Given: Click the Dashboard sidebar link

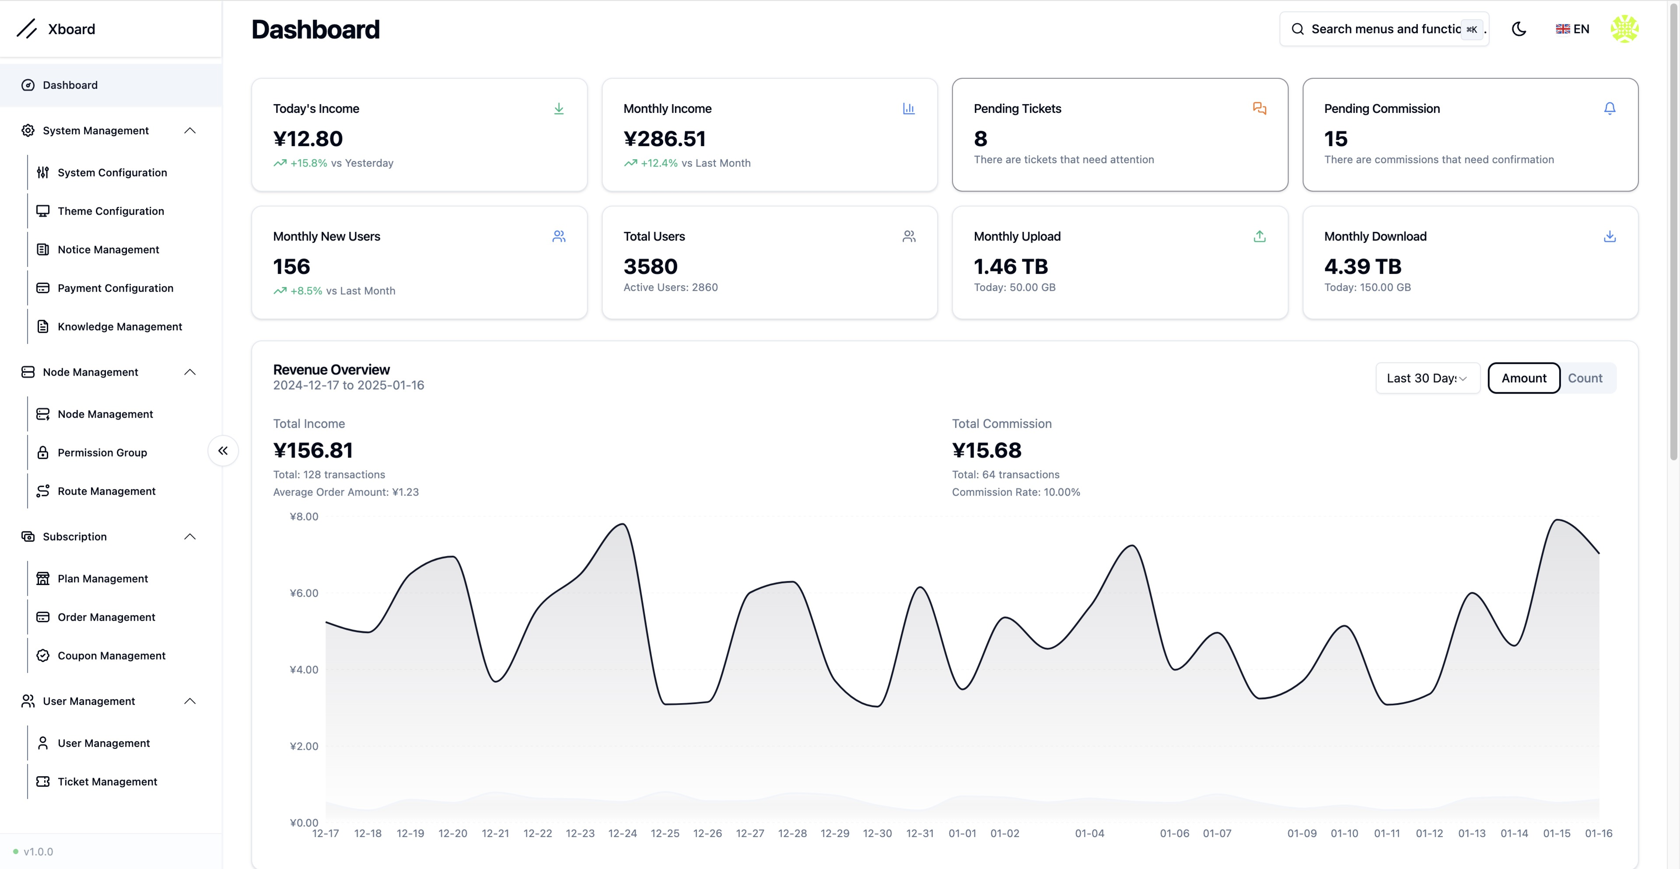Looking at the screenshot, I should (x=70, y=85).
